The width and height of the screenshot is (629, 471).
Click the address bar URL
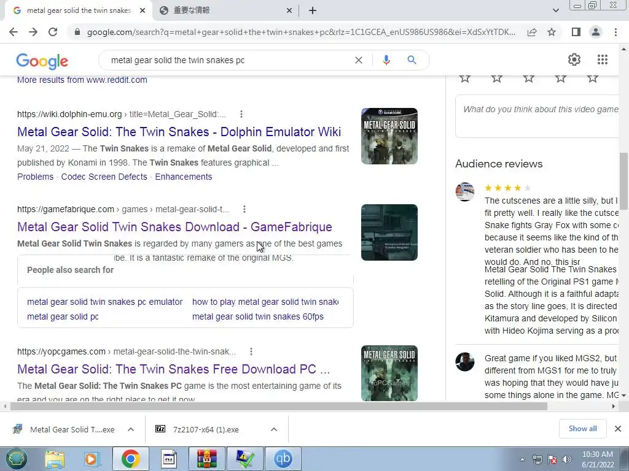301,32
